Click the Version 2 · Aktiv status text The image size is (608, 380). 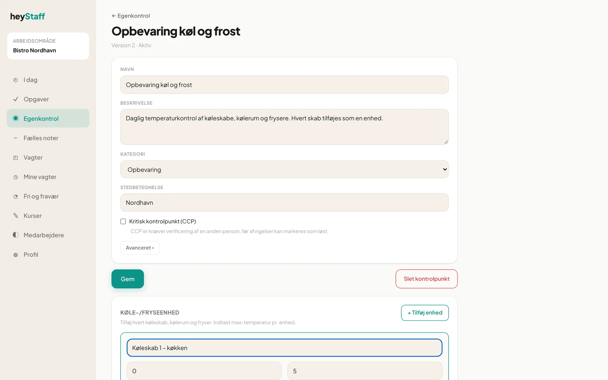[x=131, y=46]
